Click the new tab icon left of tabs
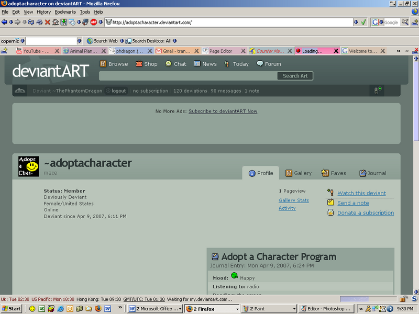The image size is (419, 314). (x=4, y=51)
